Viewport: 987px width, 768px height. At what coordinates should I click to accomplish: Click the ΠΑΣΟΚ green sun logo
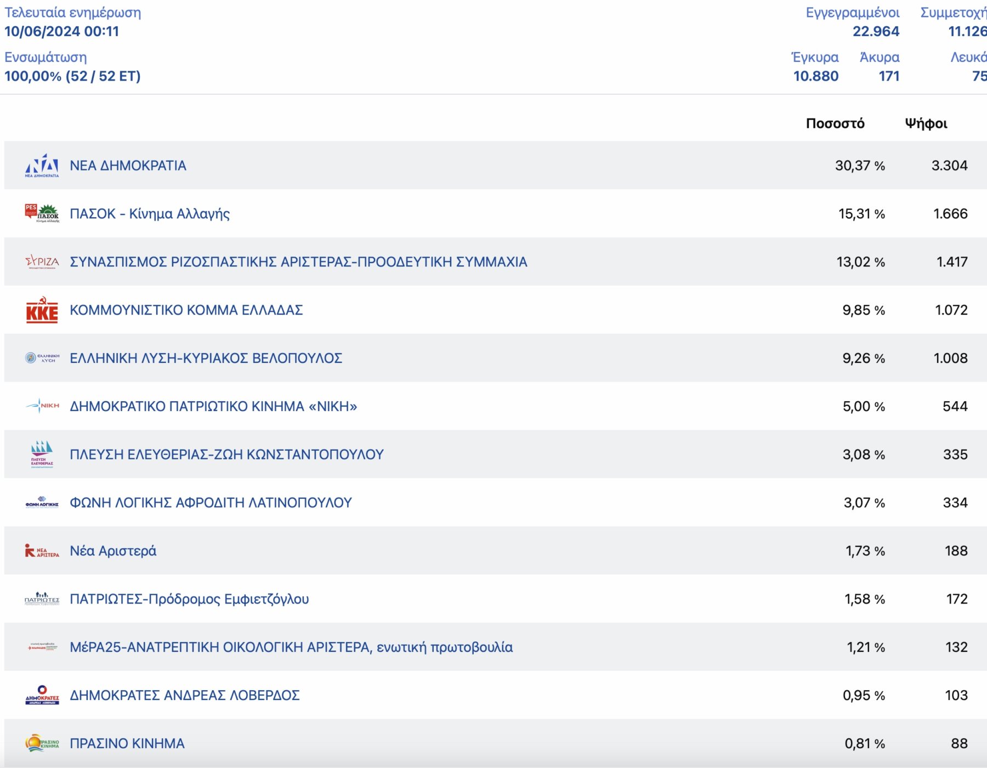(x=48, y=212)
